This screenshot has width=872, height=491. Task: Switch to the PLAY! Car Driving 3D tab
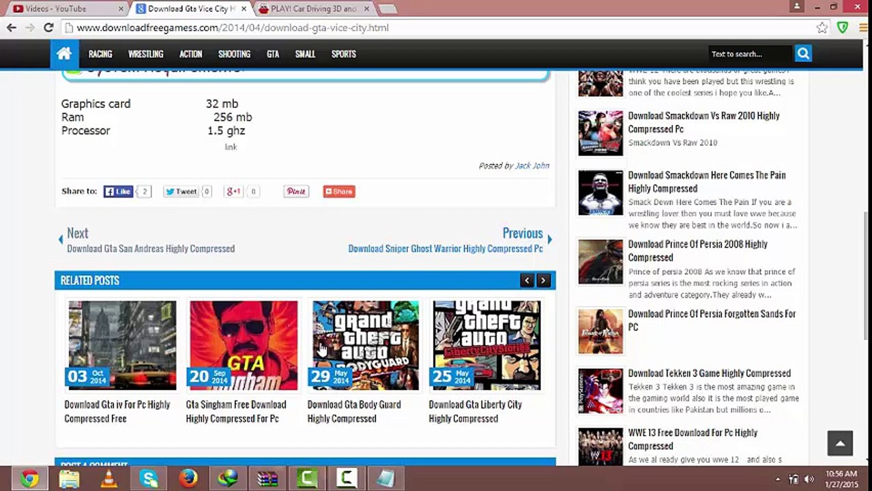pyautogui.click(x=314, y=9)
